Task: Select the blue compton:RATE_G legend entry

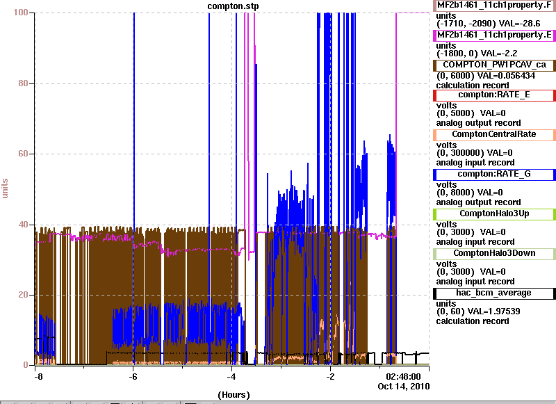Action: click(494, 175)
